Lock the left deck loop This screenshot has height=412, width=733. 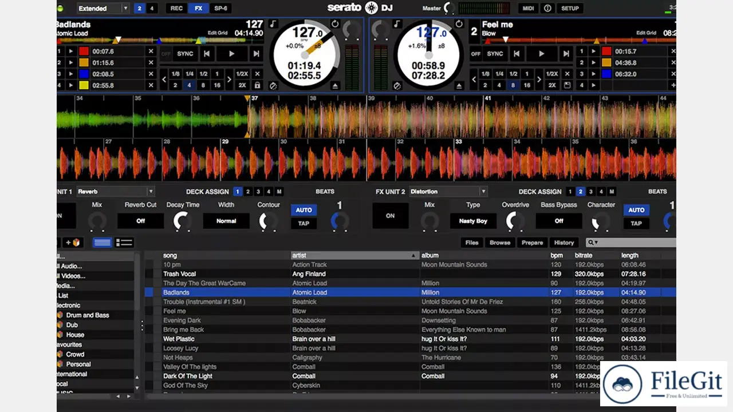[x=258, y=85]
